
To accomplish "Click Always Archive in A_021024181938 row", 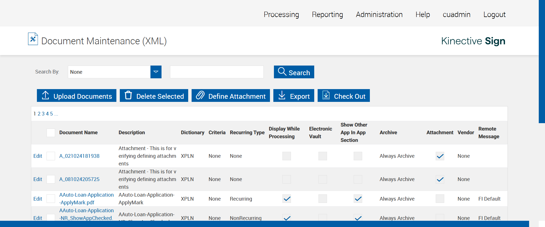I will pos(397,156).
